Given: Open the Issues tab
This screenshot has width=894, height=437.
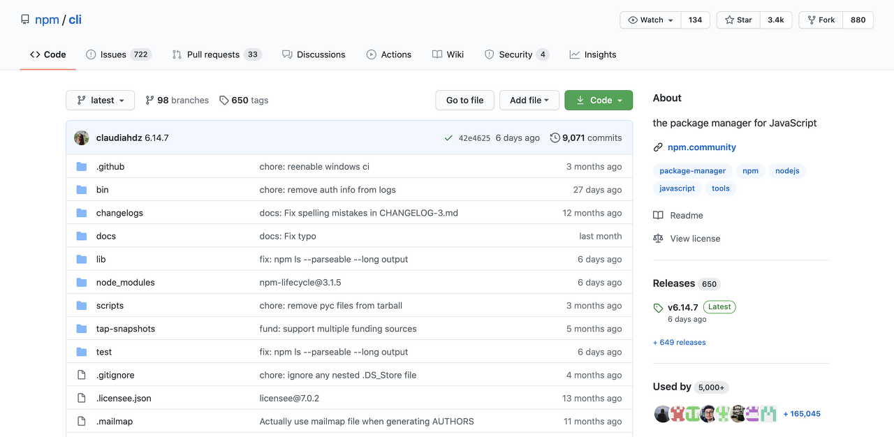Looking at the screenshot, I should click(118, 54).
